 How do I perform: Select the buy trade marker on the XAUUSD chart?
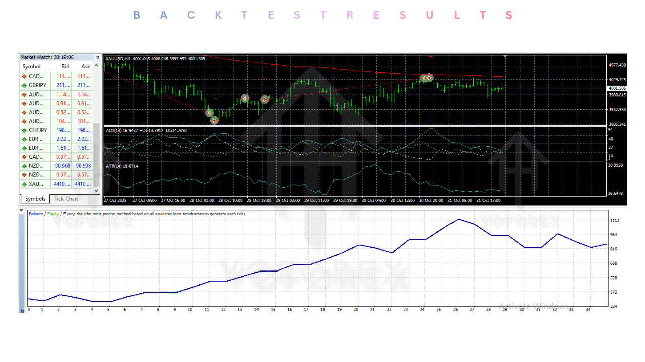tap(245, 98)
